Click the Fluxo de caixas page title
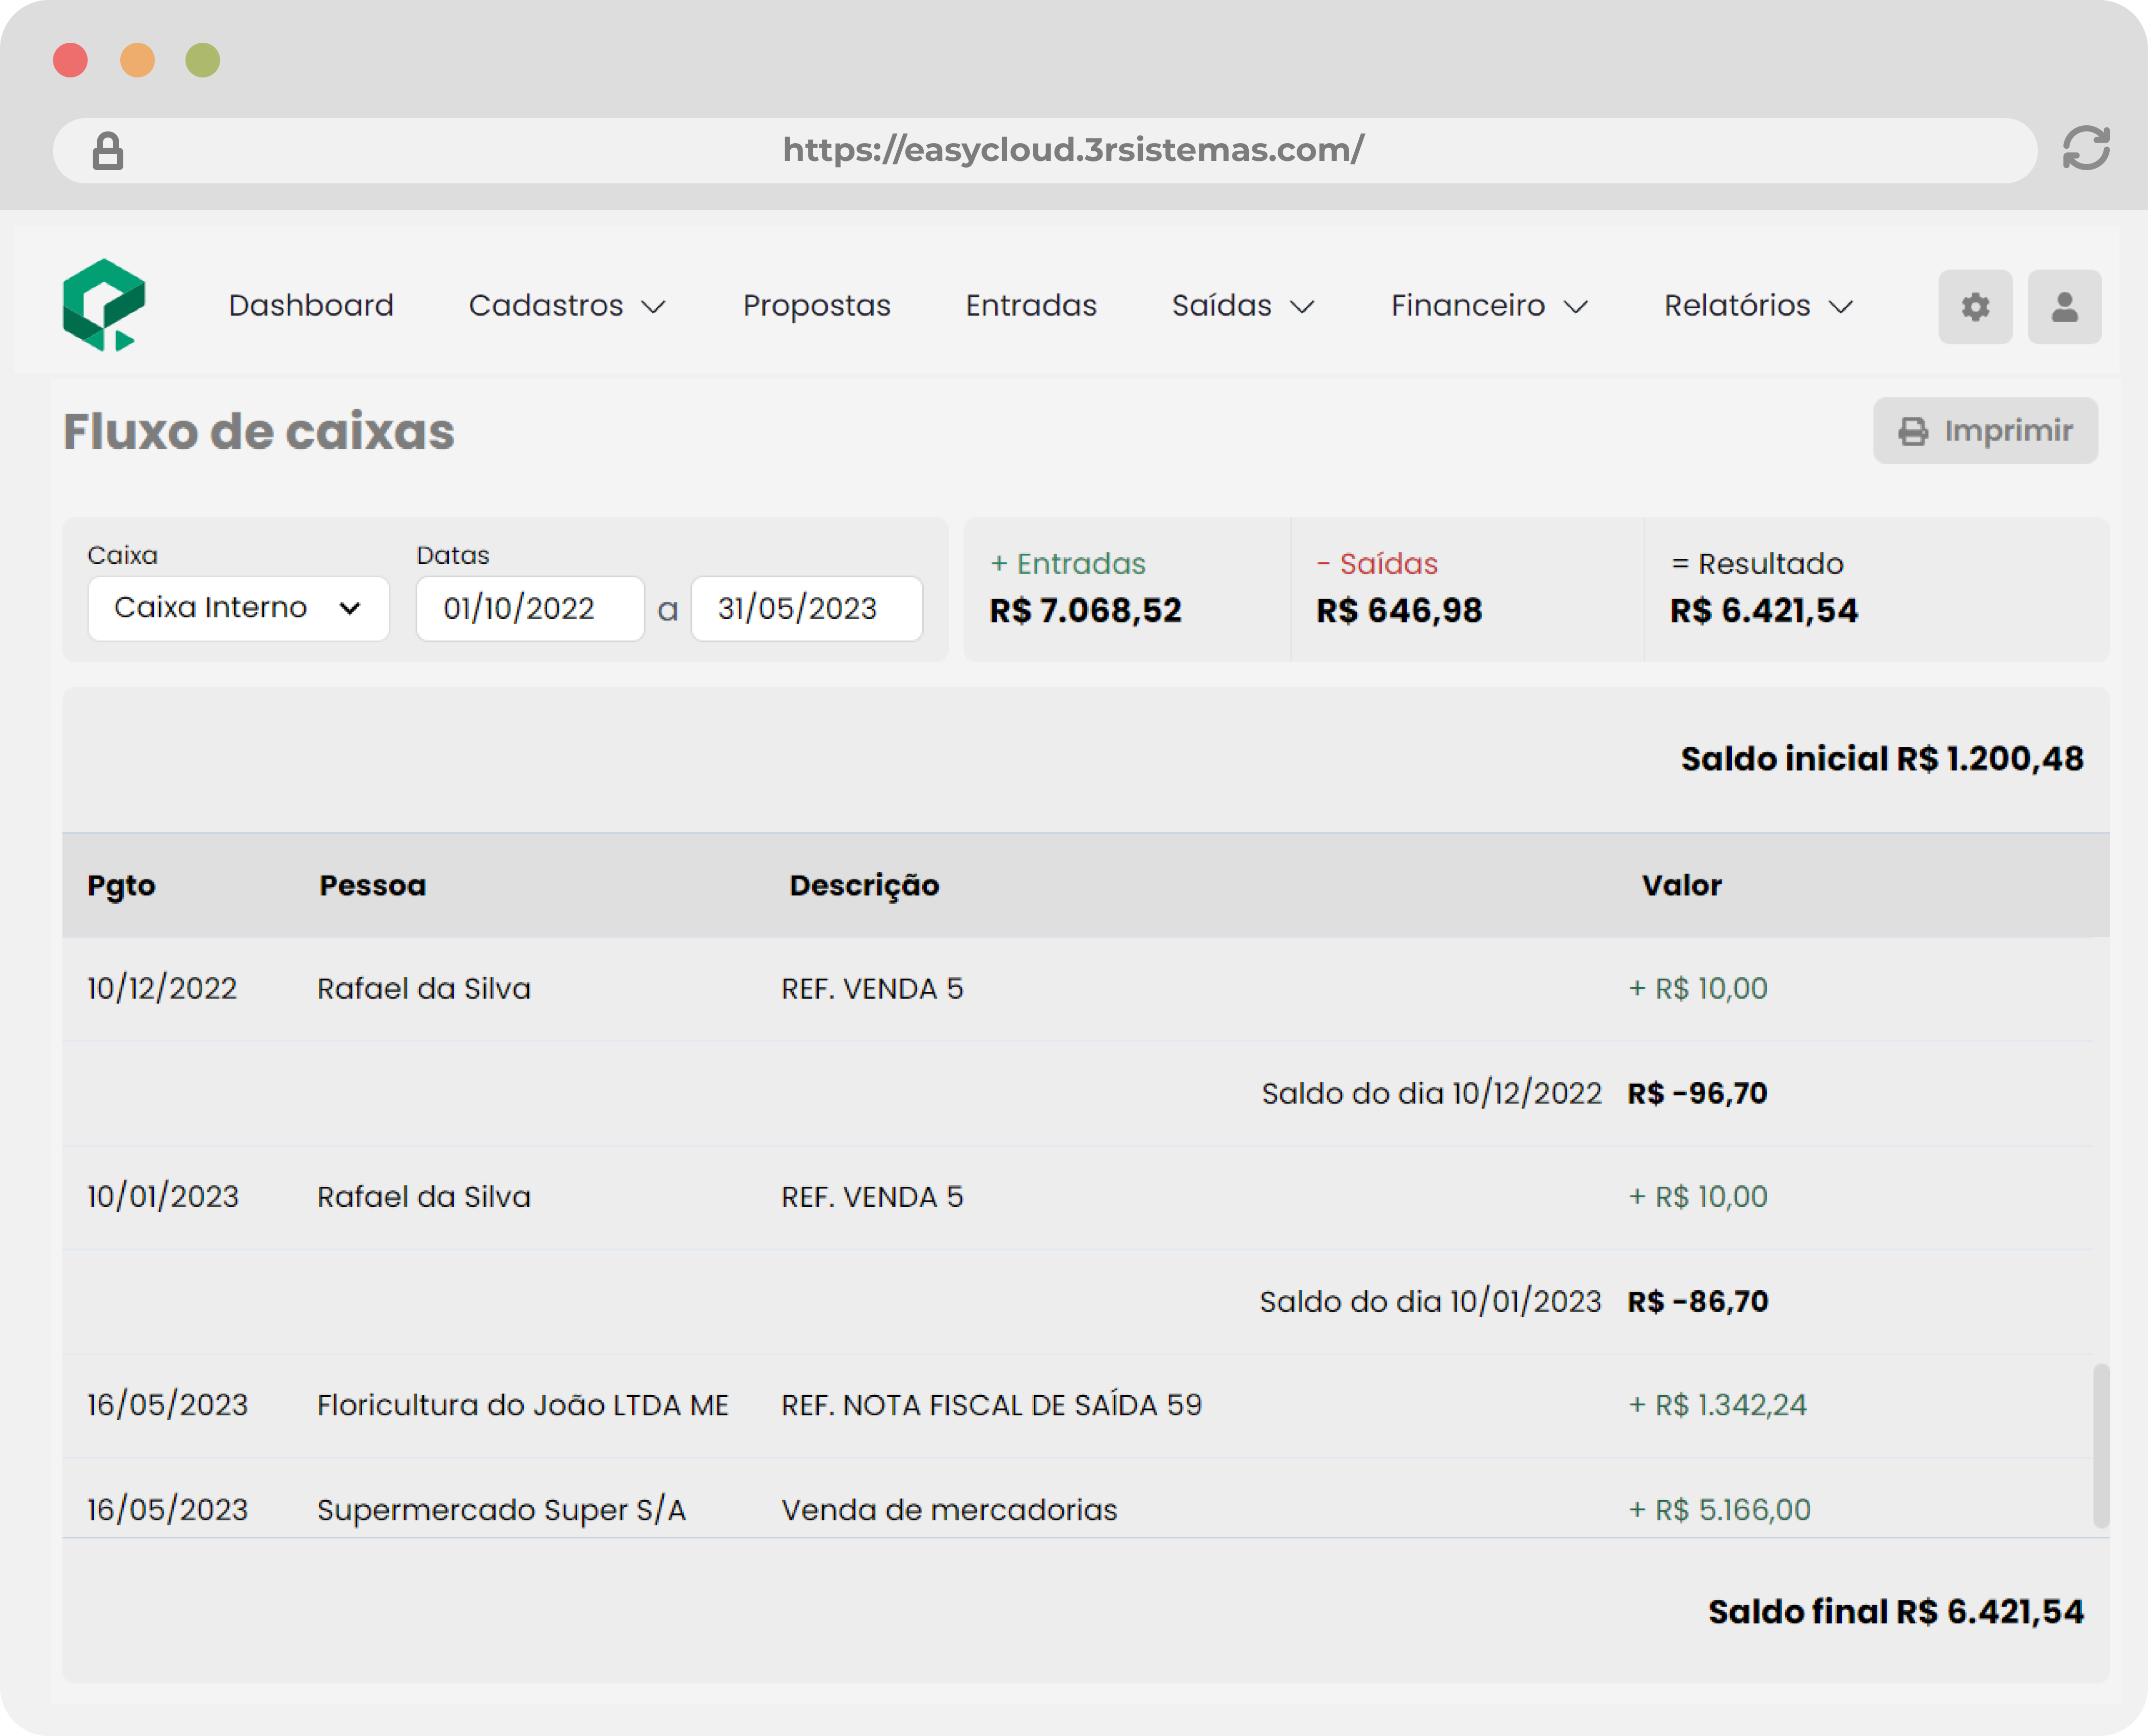 click(259, 432)
